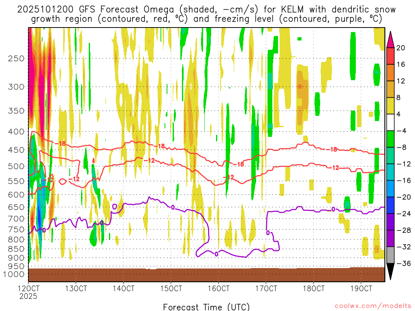
Task: Pick the magenta swatch between -28 and -32
Action: pyautogui.click(x=390, y=239)
